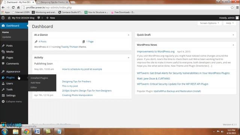The width and height of the screenshot is (240, 135).
Task: Open WPTavern Critical Security Update link
Action: click(172, 84)
